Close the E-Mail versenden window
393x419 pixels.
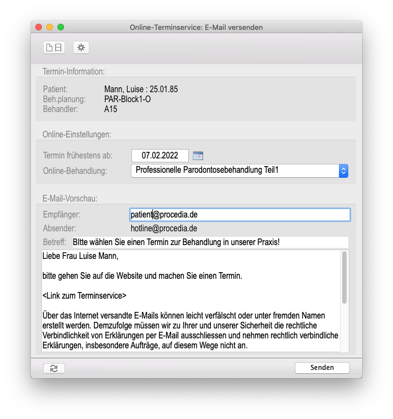[39, 27]
